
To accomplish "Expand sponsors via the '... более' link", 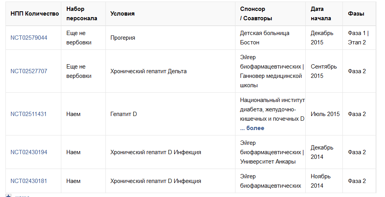I will tap(252, 128).
